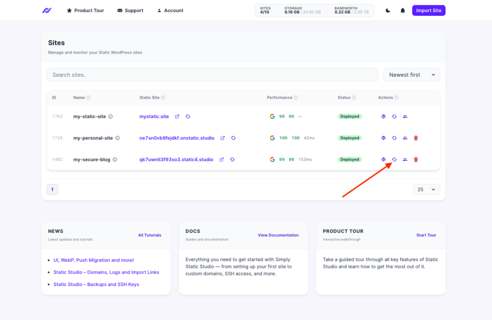Focus the Search sites field

pos(212,75)
